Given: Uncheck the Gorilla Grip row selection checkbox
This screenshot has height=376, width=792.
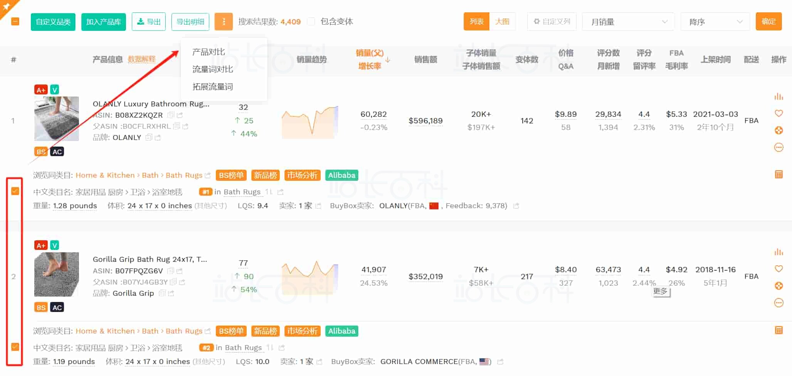Looking at the screenshot, I should coord(15,346).
